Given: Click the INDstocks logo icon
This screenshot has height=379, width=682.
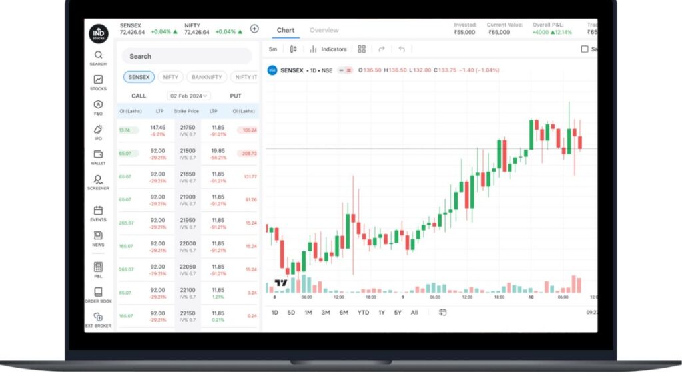Looking at the screenshot, I should click(x=99, y=33).
